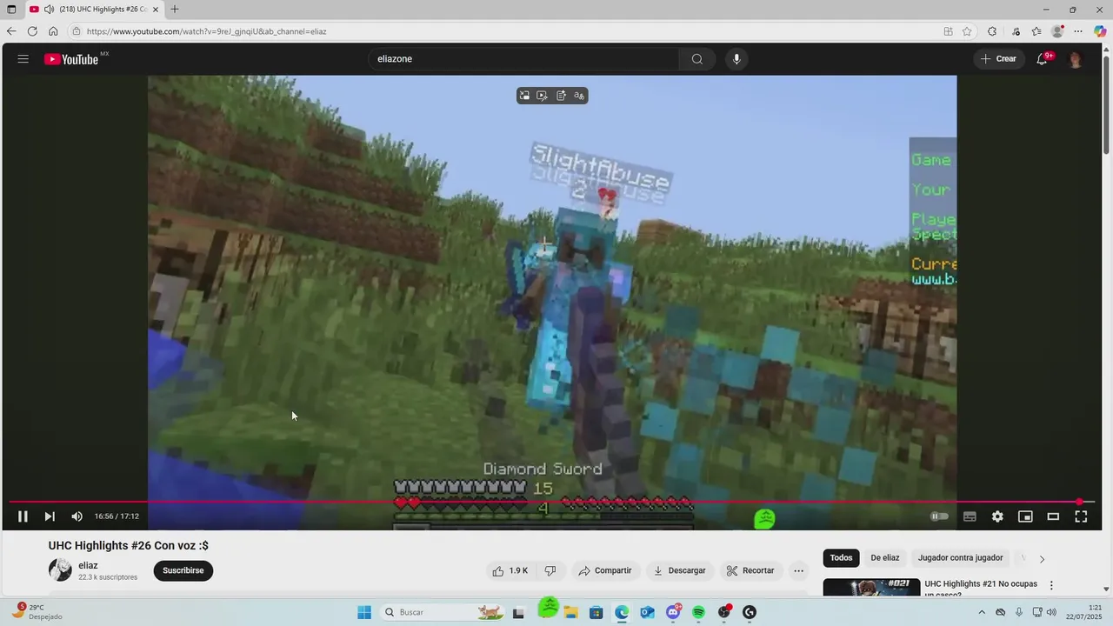Start voice search with the microphone
The width and height of the screenshot is (1113, 626).
pyautogui.click(x=736, y=59)
